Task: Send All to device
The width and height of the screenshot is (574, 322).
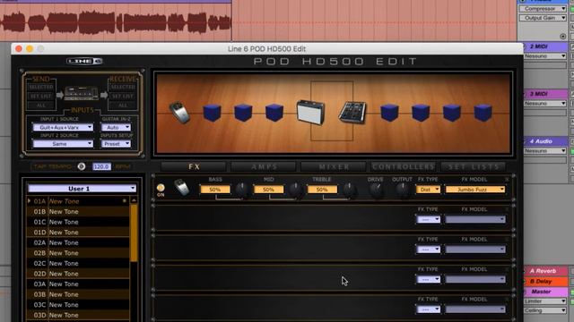Action: pos(41,106)
